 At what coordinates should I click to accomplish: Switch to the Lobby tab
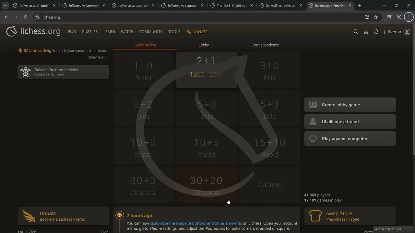204,45
